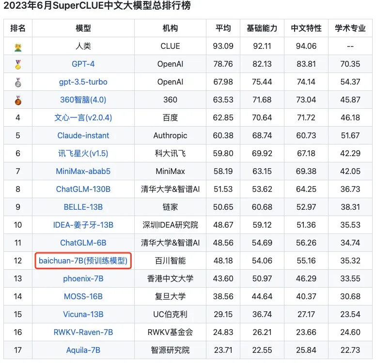Open the gpt-3.5-turbo link
This screenshot has height=363, width=376.
tap(83, 82)
